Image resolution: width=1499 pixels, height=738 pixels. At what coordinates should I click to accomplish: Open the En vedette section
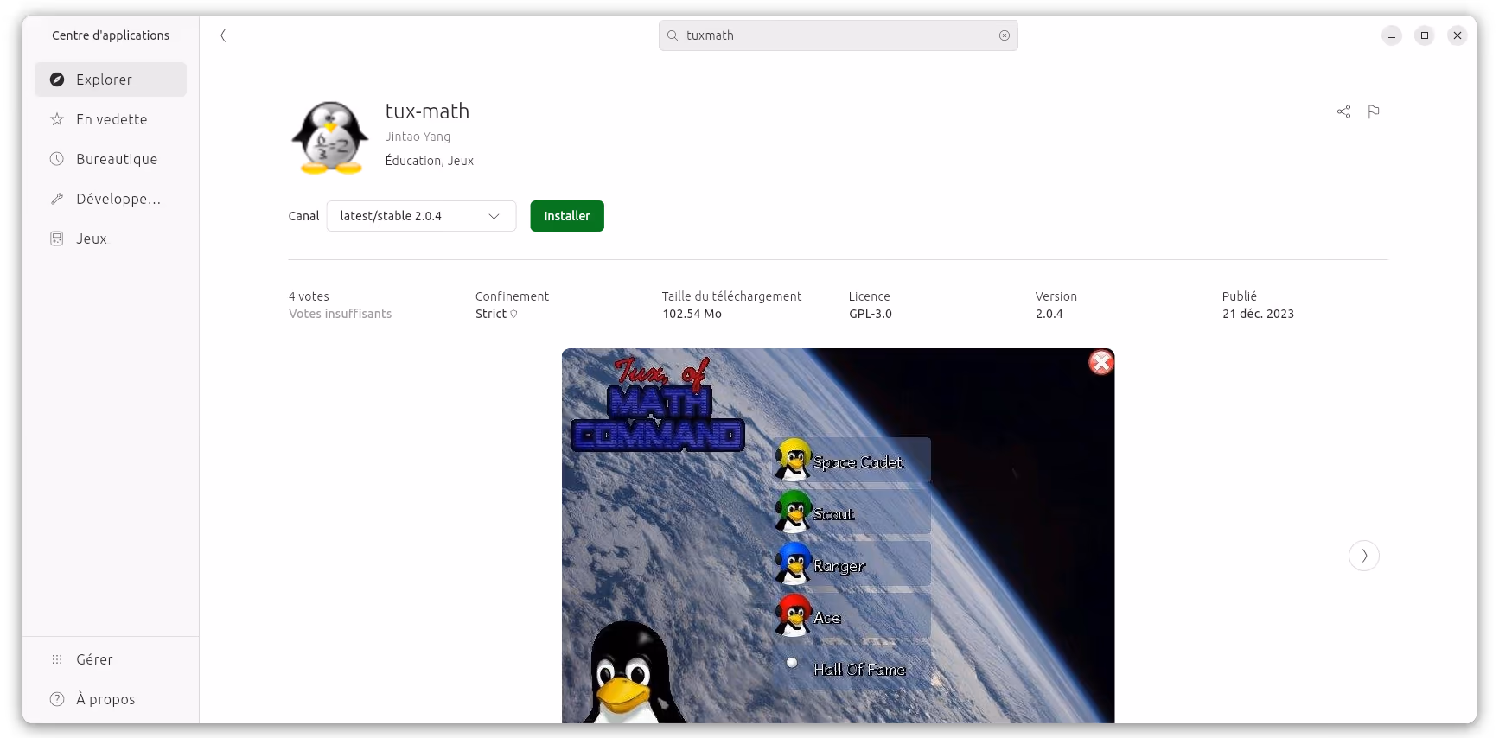coord(111,119)
